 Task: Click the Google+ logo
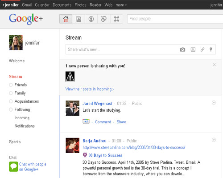click(26, 19)
